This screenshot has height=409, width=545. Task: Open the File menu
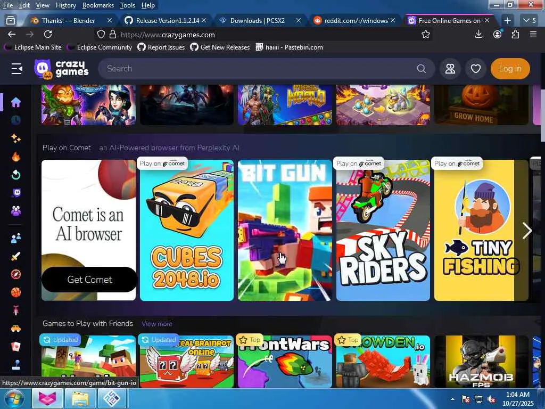coord(7,5)
